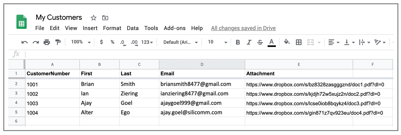
Task: Open the Format menu
Action: point(112,28)
